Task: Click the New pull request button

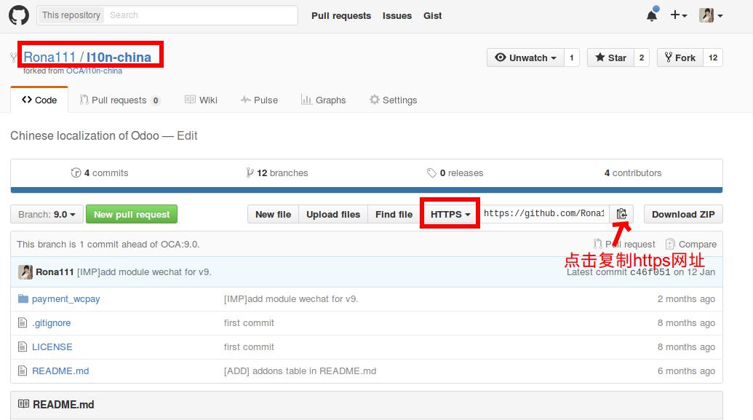Action: point(132,214)
